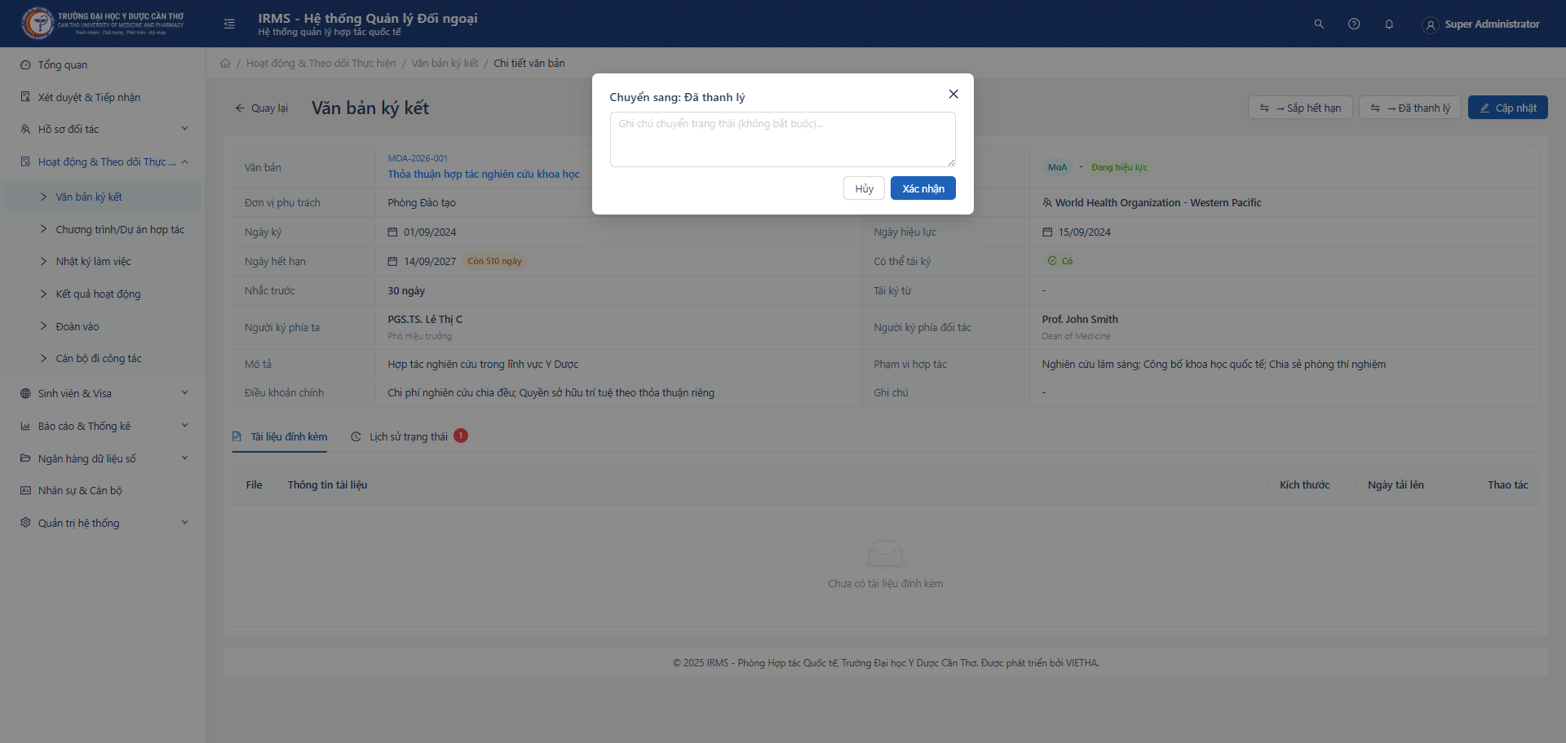Image resolution: width=1566 pixels, height=743 pixels.
Task: Close the status change dialog with X
Action: [953, 95]
